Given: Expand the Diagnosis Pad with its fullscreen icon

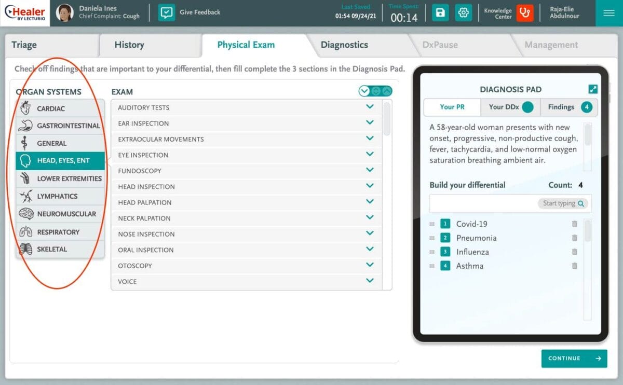Looking at the screenshot, I should [592, 88].
